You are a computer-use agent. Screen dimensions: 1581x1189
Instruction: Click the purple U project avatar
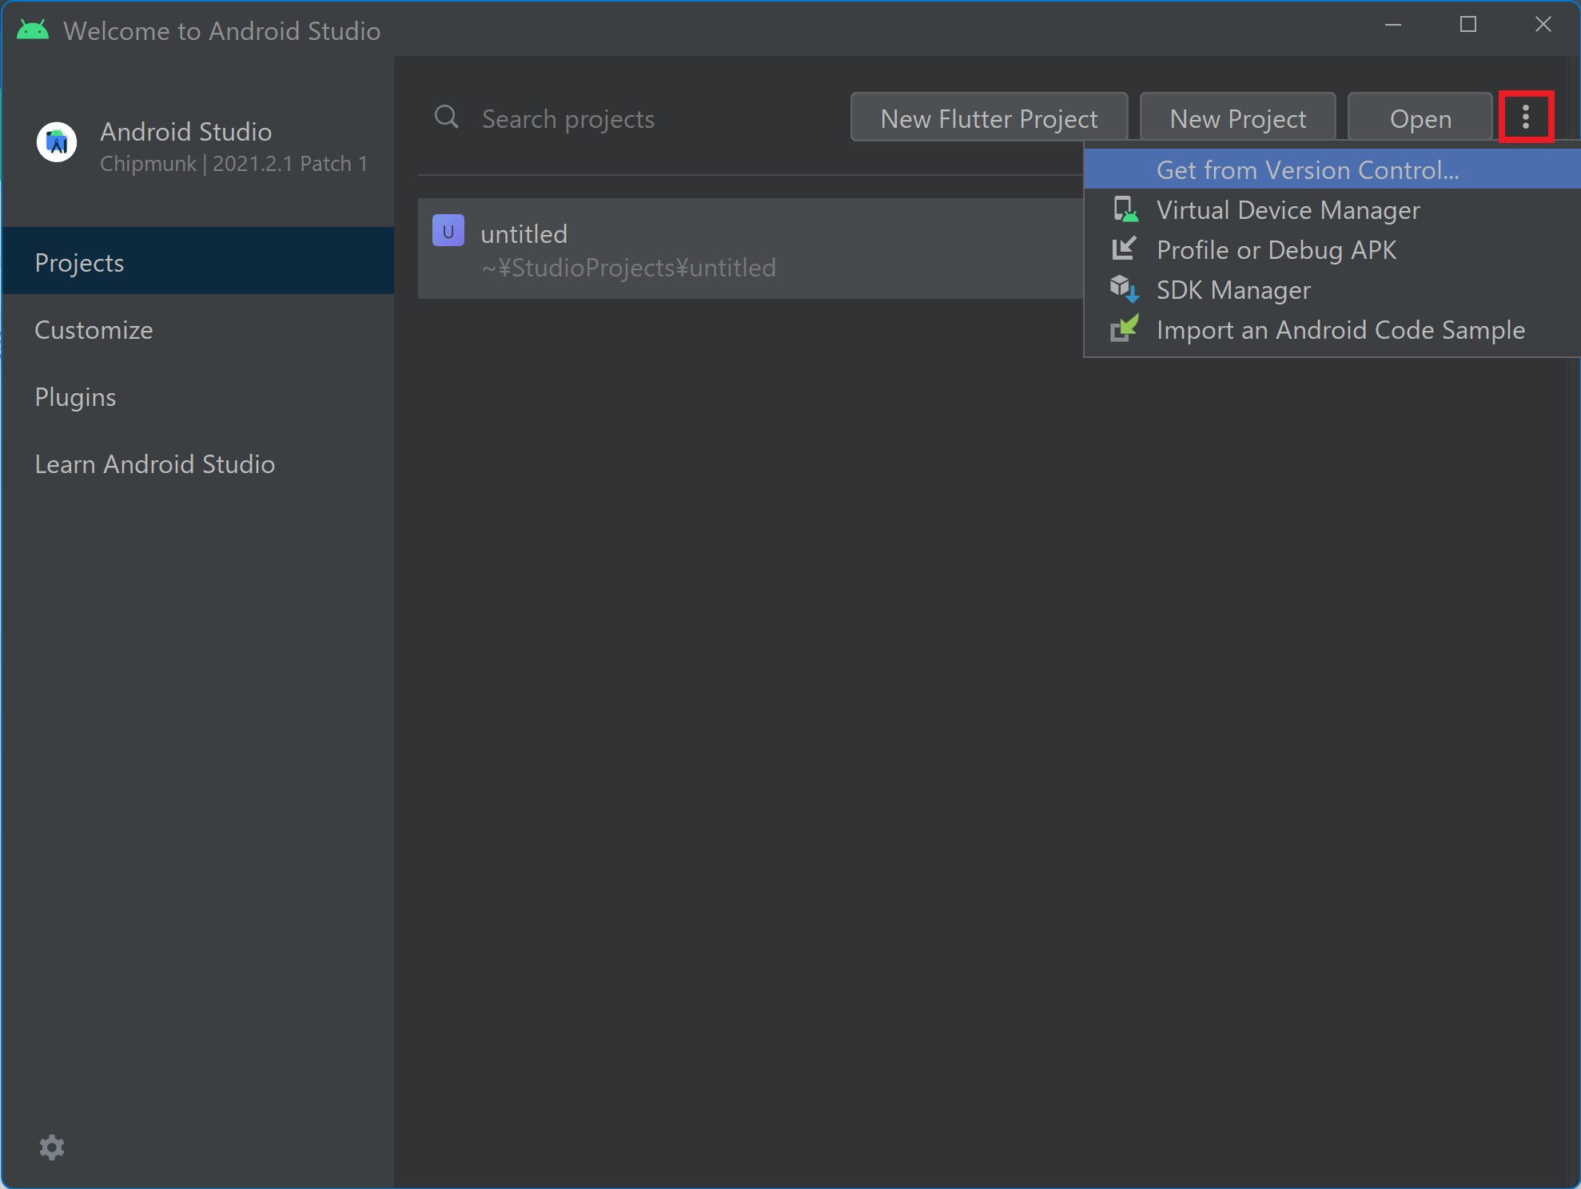click(x=448, y=230)
